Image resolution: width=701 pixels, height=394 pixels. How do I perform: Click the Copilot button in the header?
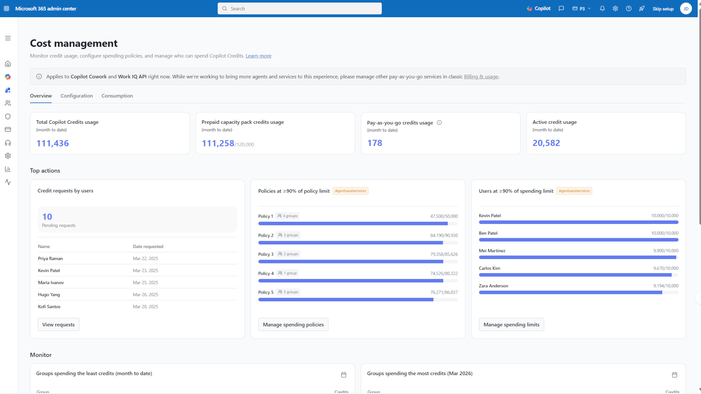pyautogui.click(x=539, y=8)
